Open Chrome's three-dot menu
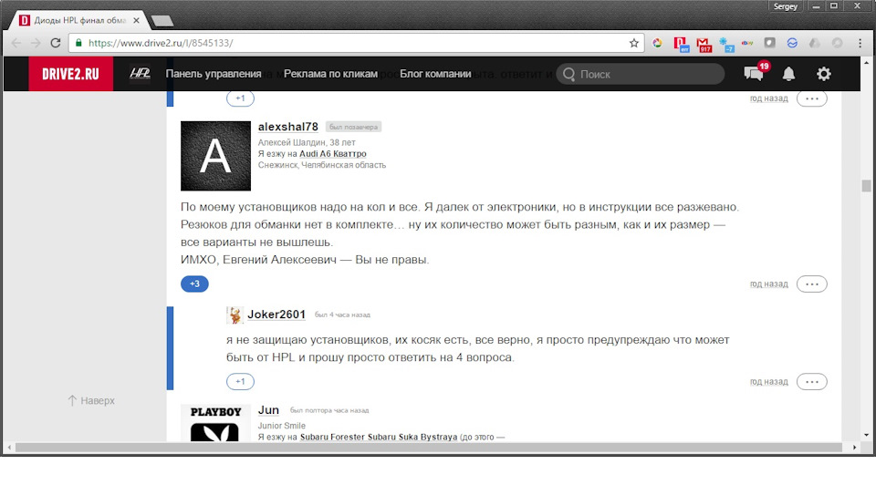The width and height of the screenshot is (876, 485). (x=858, y=43)
